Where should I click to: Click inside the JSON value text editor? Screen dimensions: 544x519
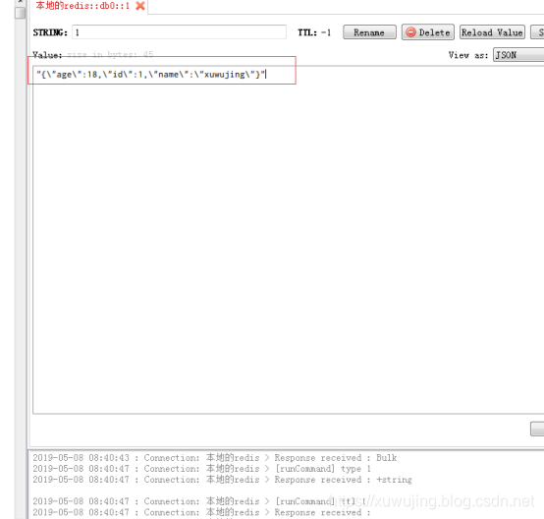click(x=288, y=240)
